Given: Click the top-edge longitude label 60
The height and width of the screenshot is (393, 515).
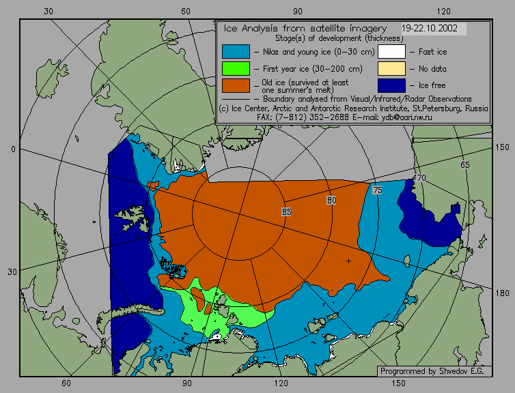Looking at the screenshot, I should (186, 12).
